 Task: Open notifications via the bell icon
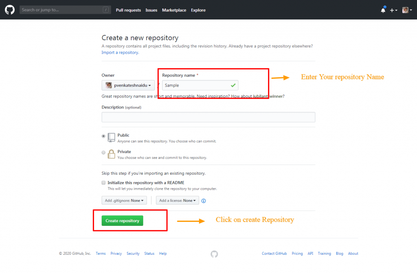383,10
